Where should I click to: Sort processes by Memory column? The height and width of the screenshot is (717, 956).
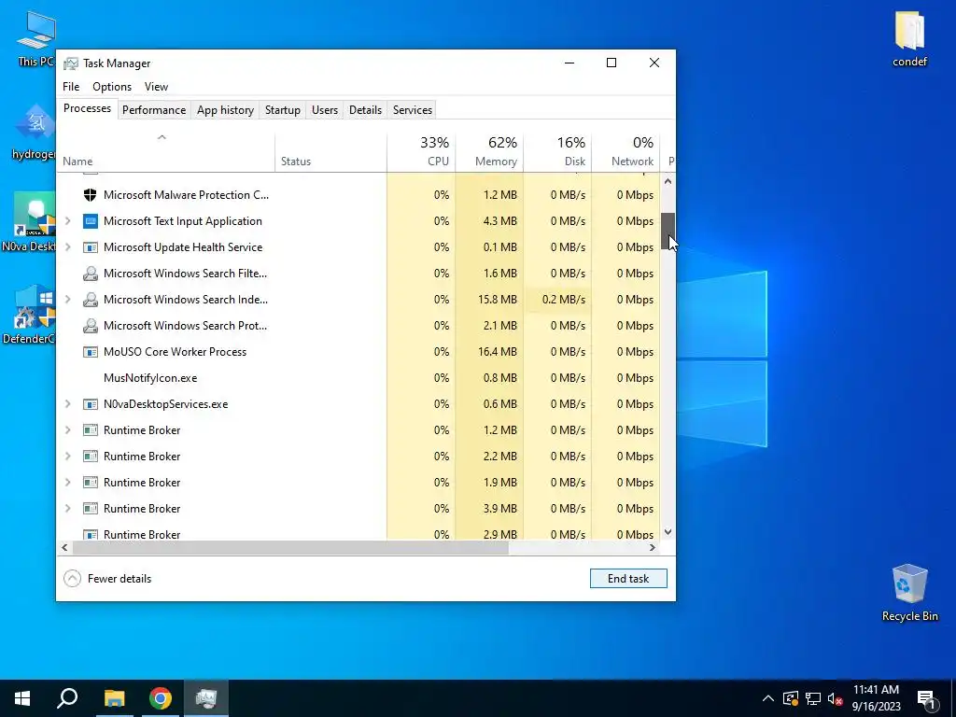click(x=489, y=152)
